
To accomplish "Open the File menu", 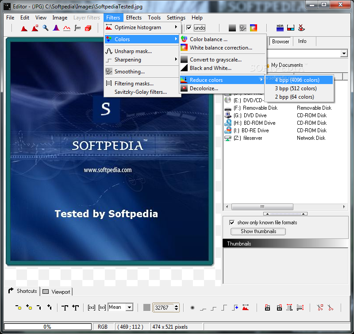I will (10, 18).
